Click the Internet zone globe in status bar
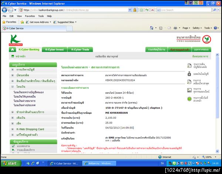This screenshot has width=222, height=174. tap(160, 157)
